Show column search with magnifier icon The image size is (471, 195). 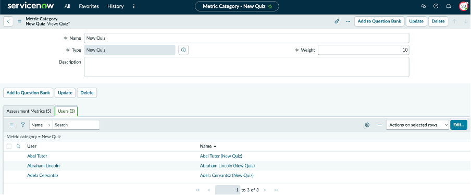[18, 147]
